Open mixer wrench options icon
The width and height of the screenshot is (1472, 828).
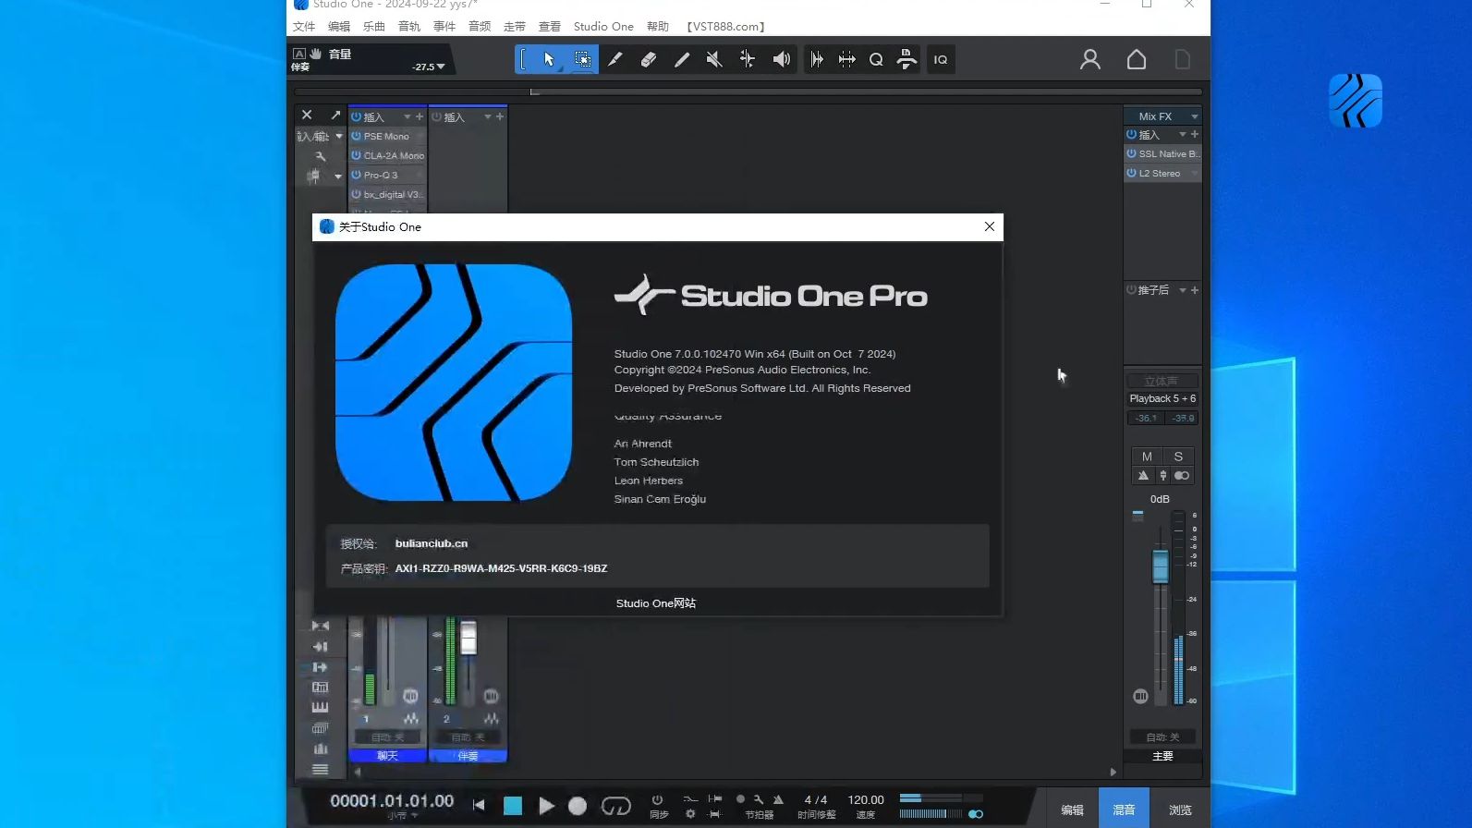(321, 156)
